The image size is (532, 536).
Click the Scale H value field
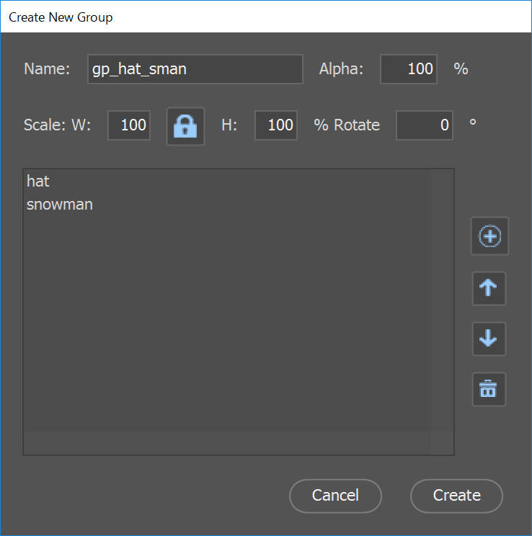(x=276, y=125)
